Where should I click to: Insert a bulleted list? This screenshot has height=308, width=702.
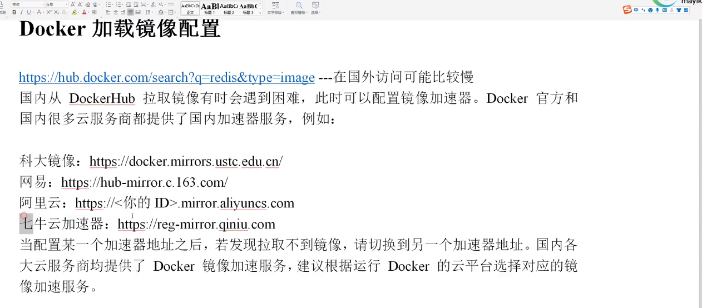pyautogui.click(x=108, y=4)
